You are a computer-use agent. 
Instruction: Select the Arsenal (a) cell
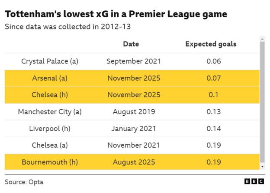tap(50, 78)
